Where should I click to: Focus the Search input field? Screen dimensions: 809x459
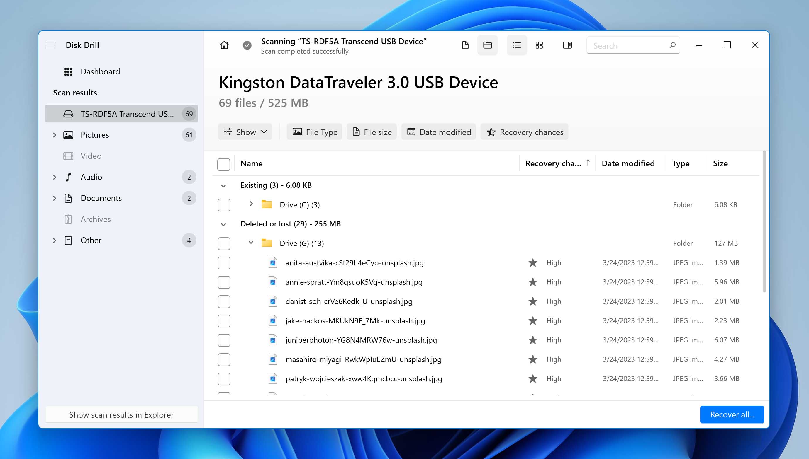click(633, 45)
